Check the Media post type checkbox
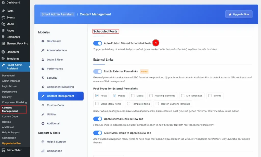261x157 pixels. coord(133,95)
